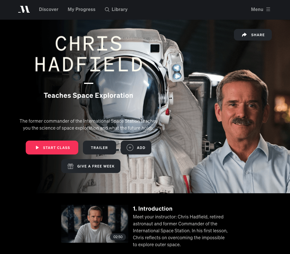Open the Introduction lesson thumbnail
Viewport: 290px width, 254px height.
(95, 224)
